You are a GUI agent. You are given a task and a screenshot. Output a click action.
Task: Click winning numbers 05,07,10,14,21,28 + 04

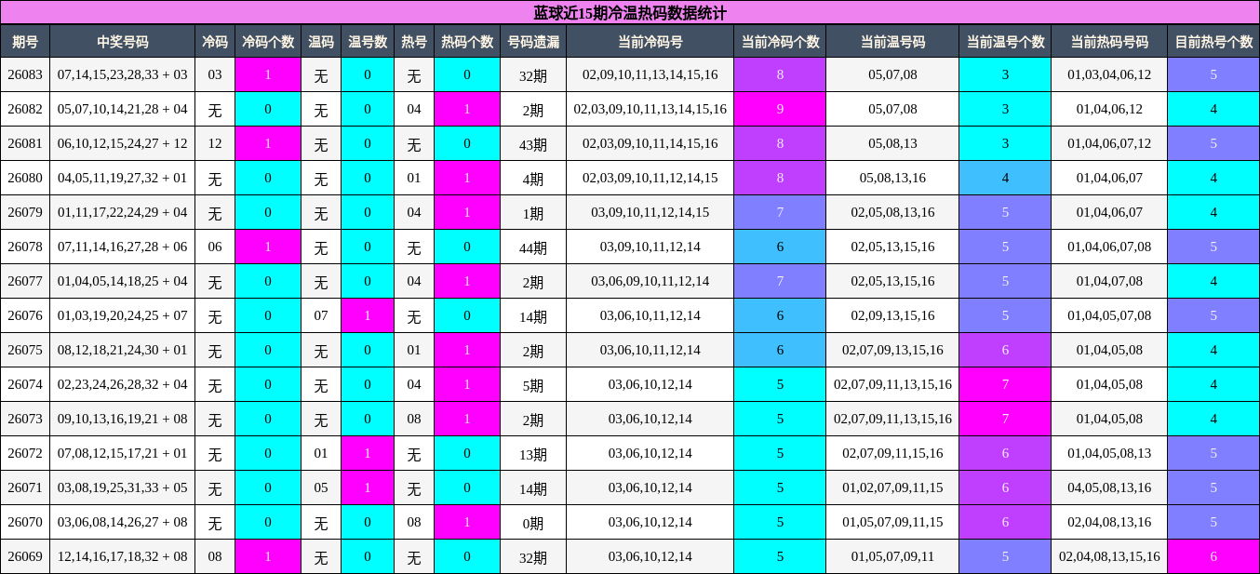pos(122,109)
